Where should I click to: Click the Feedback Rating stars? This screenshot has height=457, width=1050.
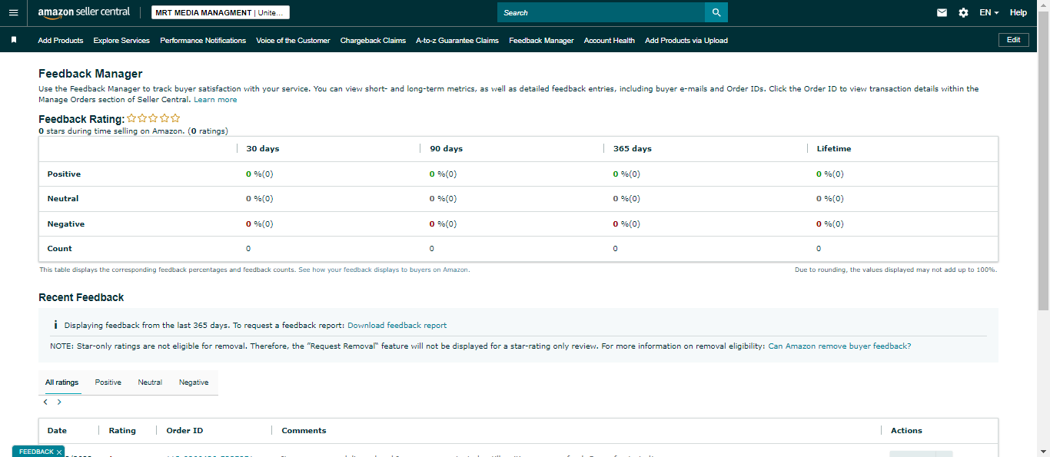(x=154, y=118)
